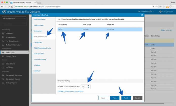Image resolution: width=176 pixels, height=106 pixels.
Task: Click the Cancel button
Action: tap(137, 98)
